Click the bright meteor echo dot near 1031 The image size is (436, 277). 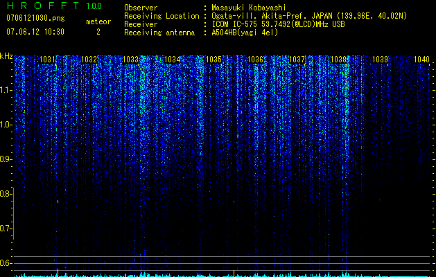(58, 202)
